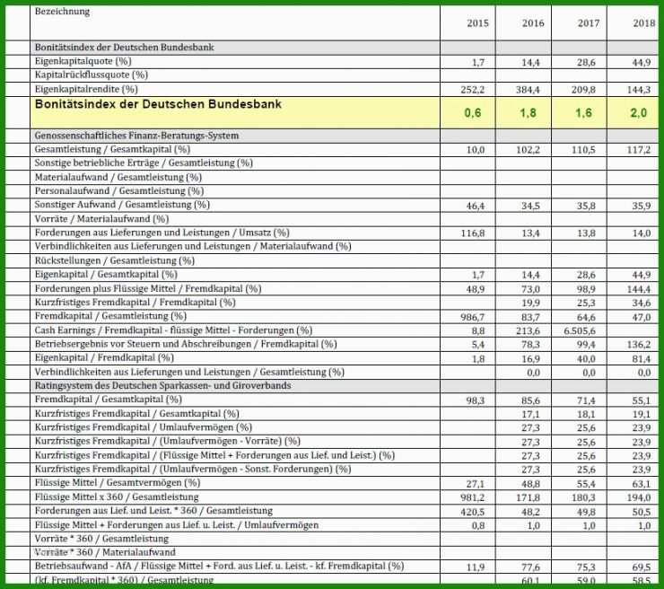Click the 'Eigenkapitalrendite (%)' row label
664x589 pixels.
(86, 90)
